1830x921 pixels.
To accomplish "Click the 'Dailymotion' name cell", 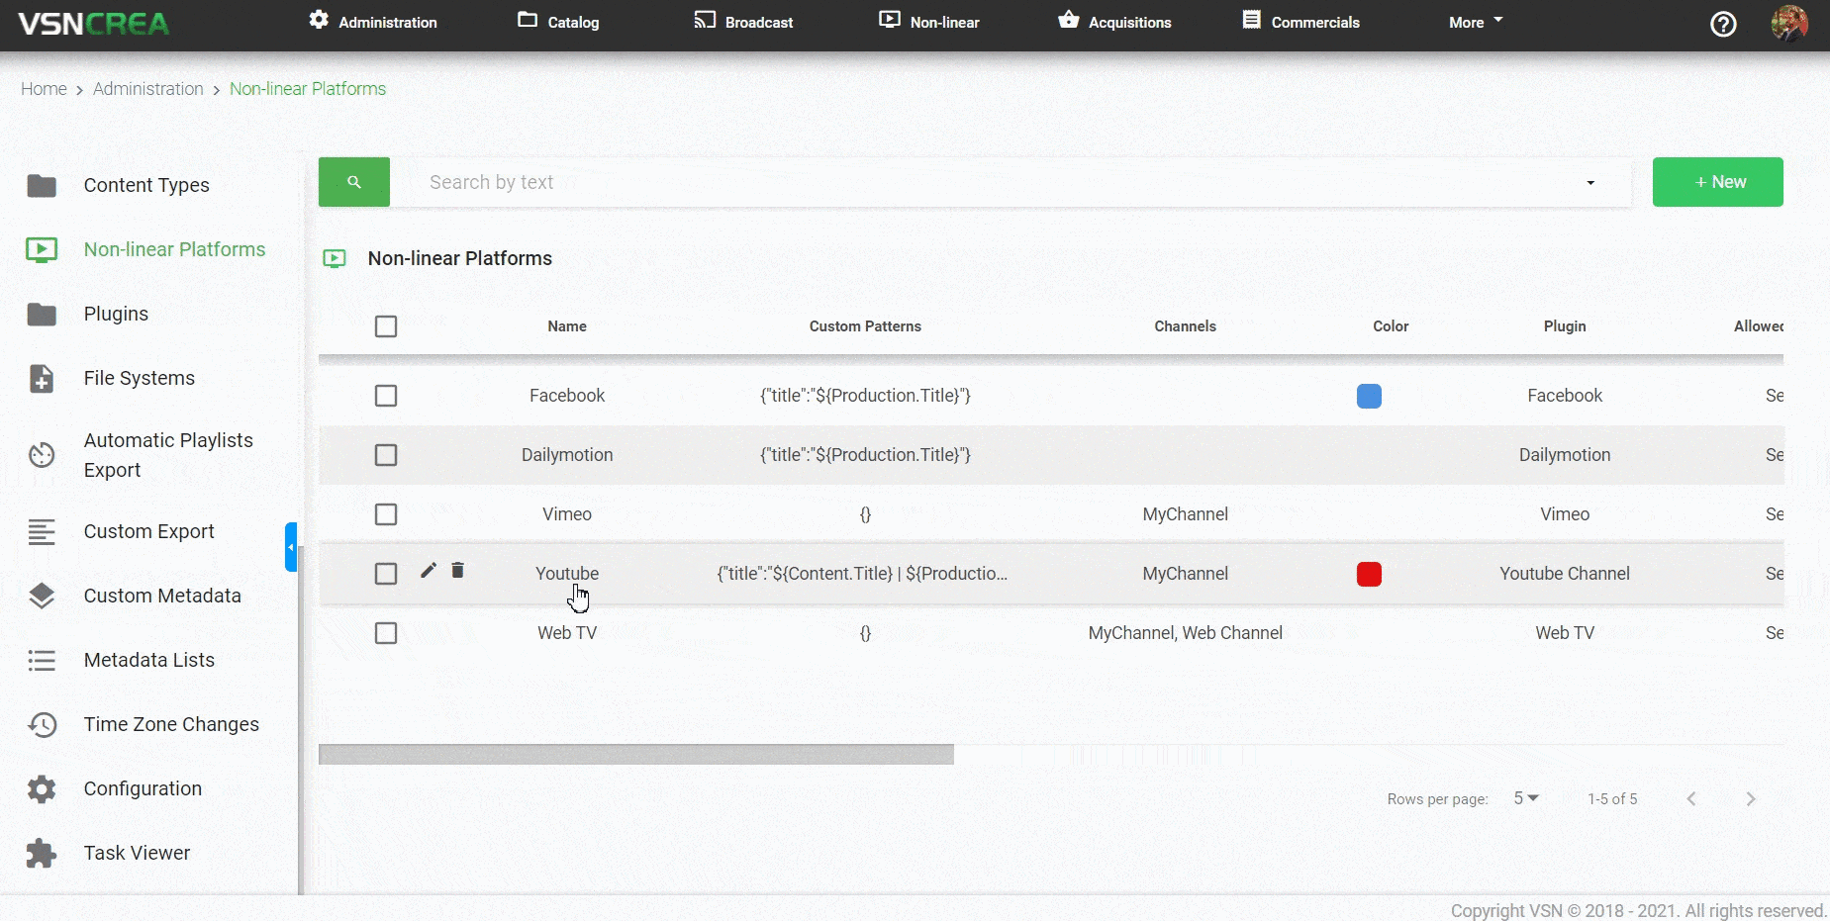I will 567,455.
